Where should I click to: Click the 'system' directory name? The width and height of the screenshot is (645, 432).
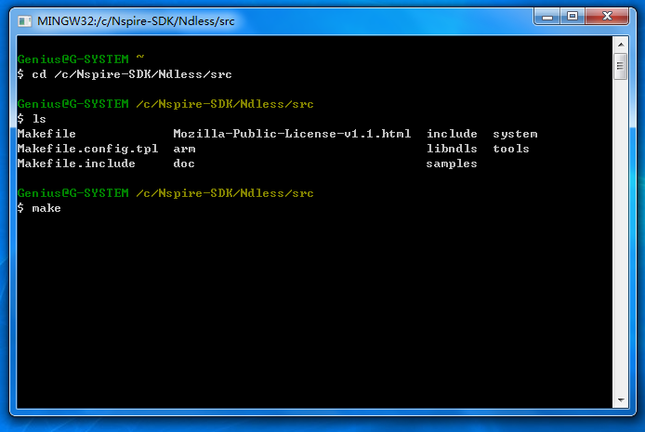click(515, 134)
